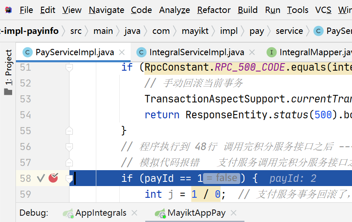Select the impl breadcrumb
The image size is (352, 222).
(229, 31)
